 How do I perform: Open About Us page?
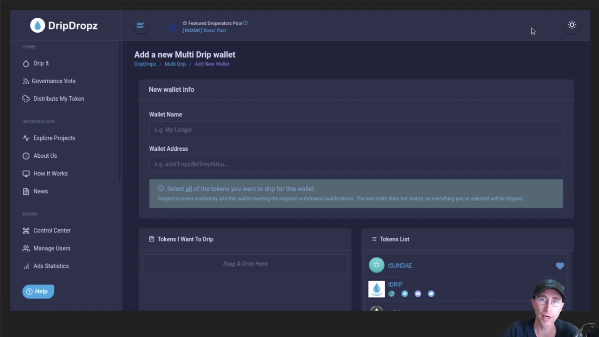(45, 156)
